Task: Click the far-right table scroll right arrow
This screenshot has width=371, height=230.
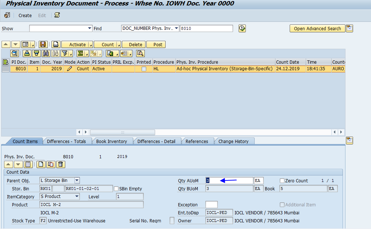Action: click(341, 132)
